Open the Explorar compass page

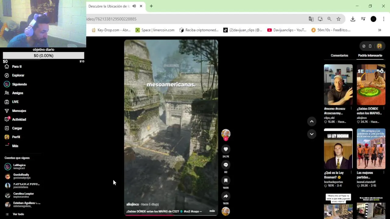tap(14, 75)
